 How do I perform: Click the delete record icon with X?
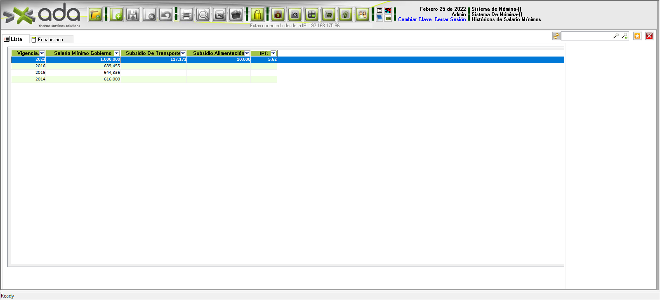(149, 15)
